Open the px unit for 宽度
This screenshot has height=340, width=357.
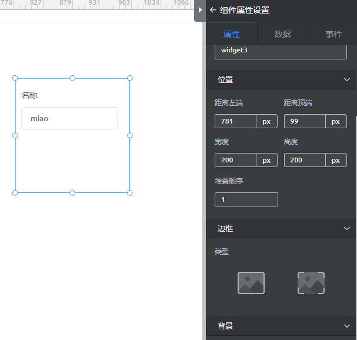266,160
